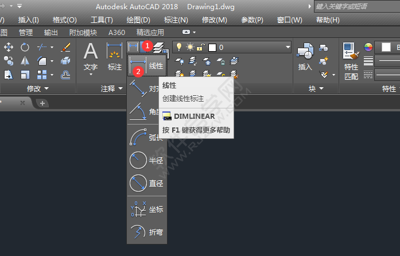Switch to the 管理 ribbon tab
The width and height of the screenshot is (400, 256).
click(x=26, y=32)
